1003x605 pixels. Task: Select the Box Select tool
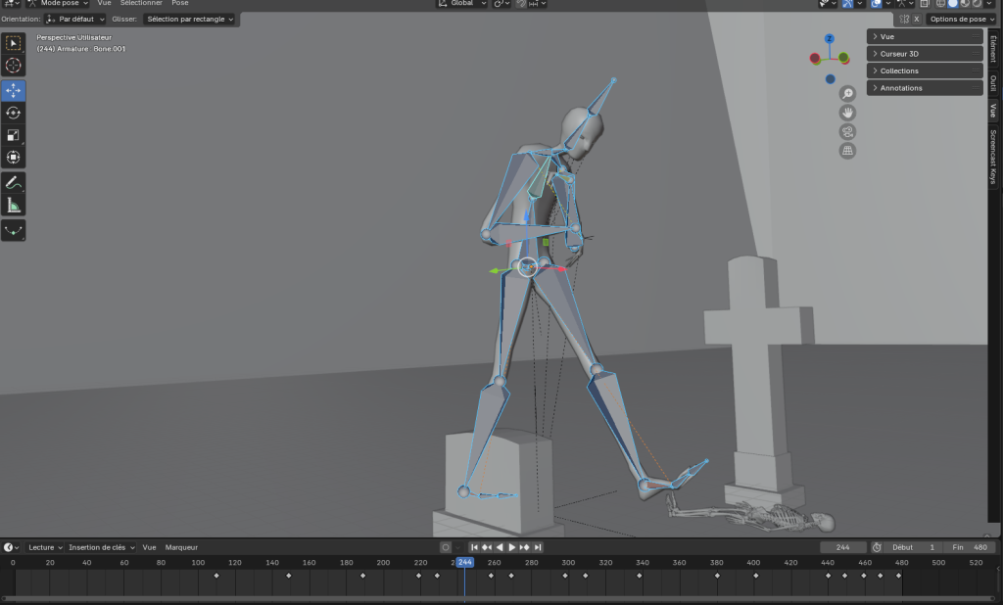coord(14,43)
